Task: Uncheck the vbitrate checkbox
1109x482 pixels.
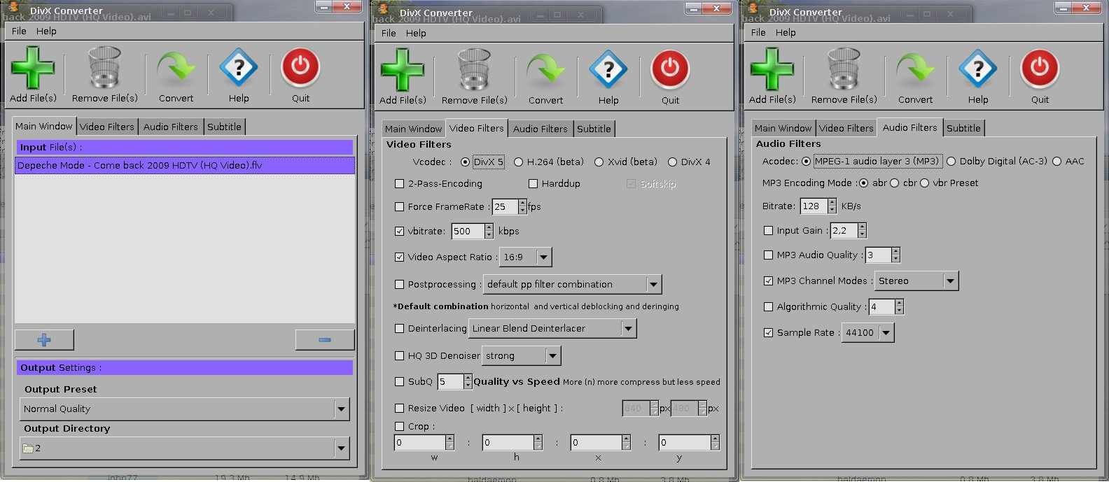Action: tap(400, 232)
